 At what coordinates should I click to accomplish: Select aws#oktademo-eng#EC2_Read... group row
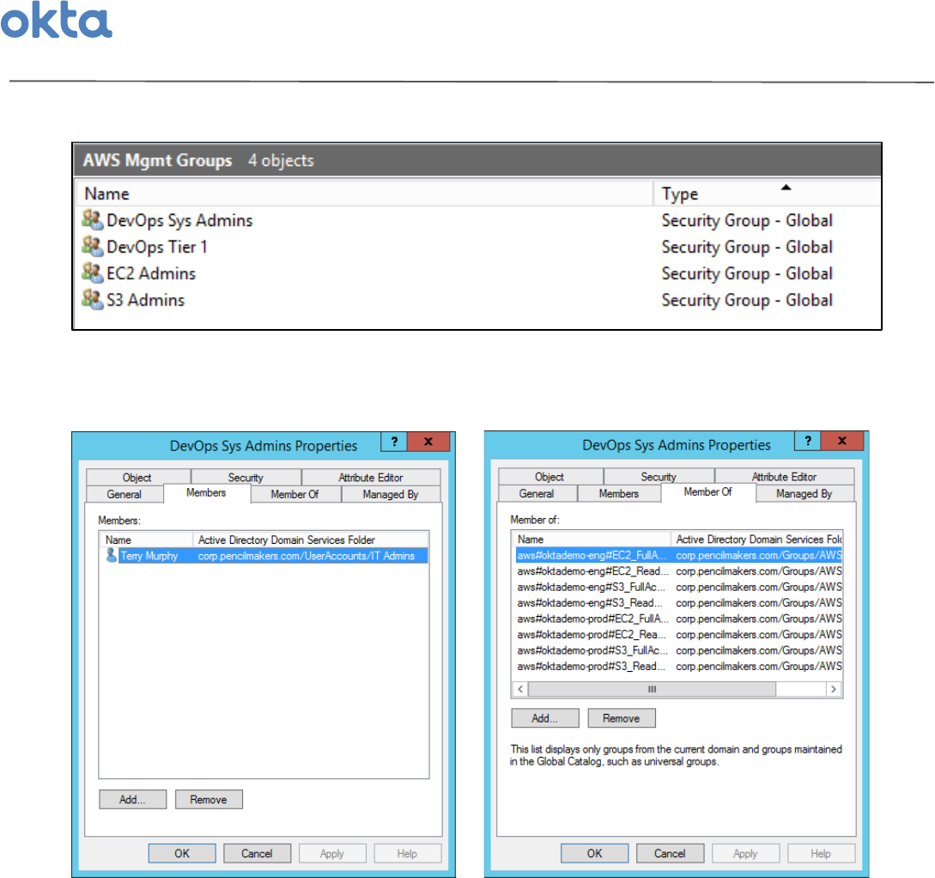coord(678,571)
